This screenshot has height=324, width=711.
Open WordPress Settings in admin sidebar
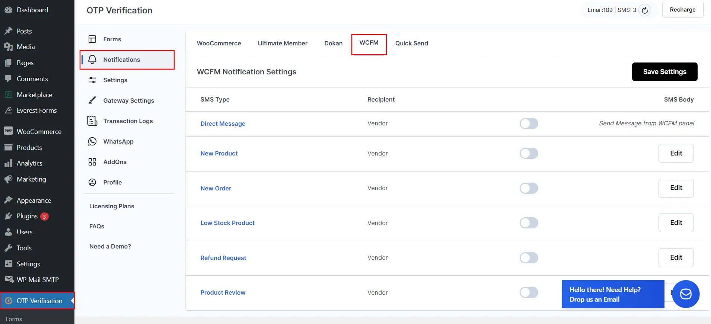28,264
